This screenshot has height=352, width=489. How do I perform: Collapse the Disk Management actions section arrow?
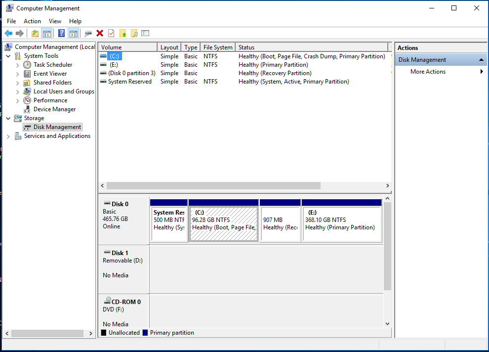coord(481,60)
